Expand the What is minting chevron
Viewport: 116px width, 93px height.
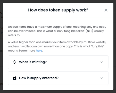pyautogui.click(x=102, y=62)
